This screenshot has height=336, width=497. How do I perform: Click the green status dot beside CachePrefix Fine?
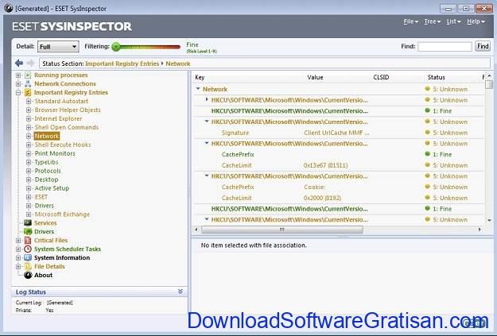(427, 154)
